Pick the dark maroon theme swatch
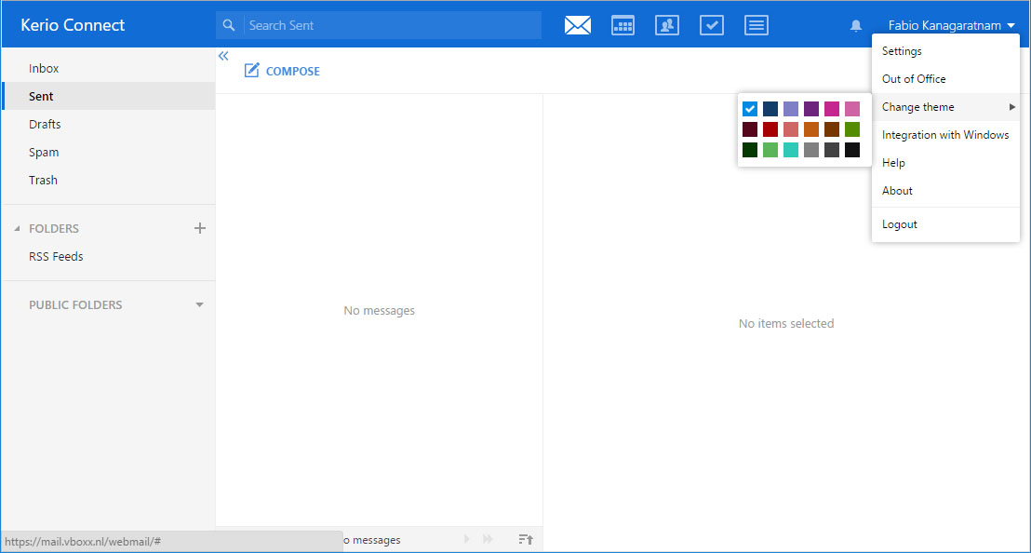 [750, 129]
